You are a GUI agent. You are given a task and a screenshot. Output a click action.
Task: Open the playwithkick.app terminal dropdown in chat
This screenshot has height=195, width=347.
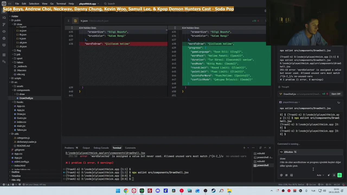(291, 102)
